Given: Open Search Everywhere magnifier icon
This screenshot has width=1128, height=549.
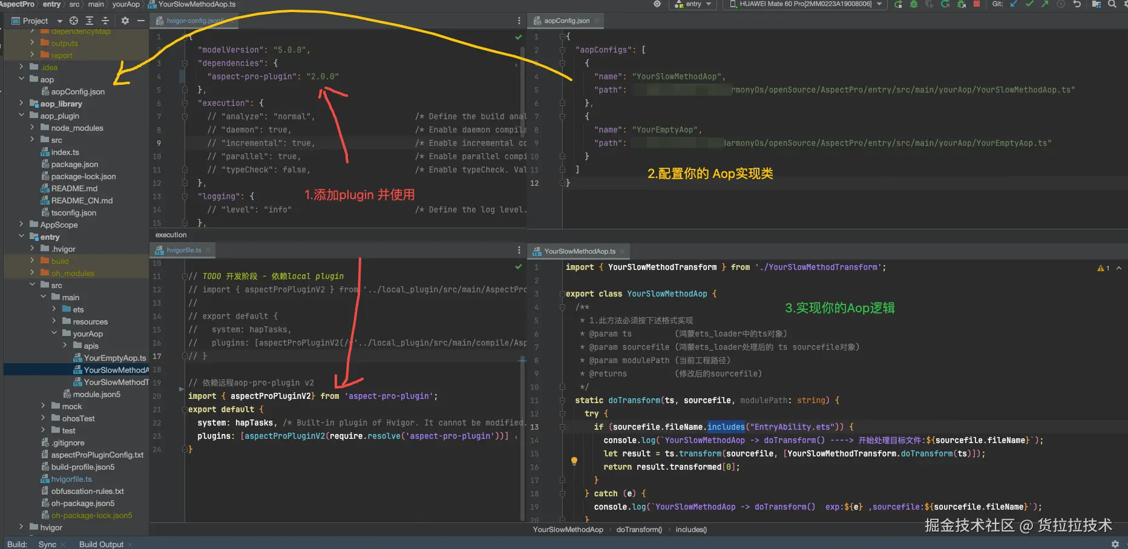Looking at the screenshot, I should (1112, 4).
